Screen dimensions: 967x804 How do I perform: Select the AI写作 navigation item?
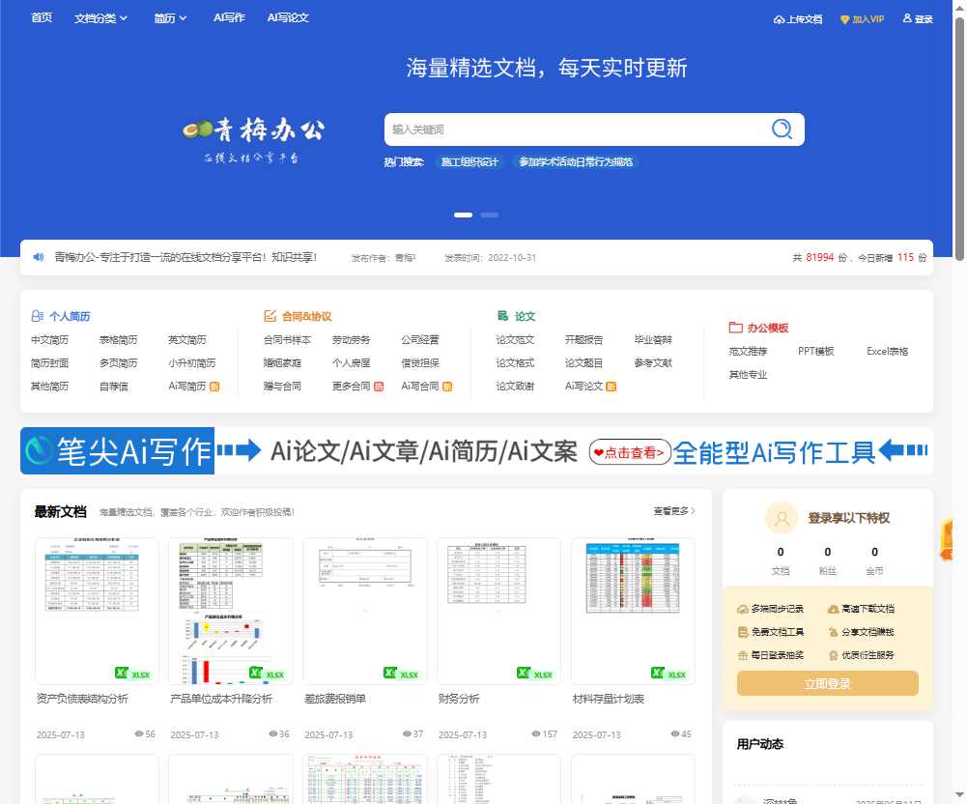tap(228, 16)
